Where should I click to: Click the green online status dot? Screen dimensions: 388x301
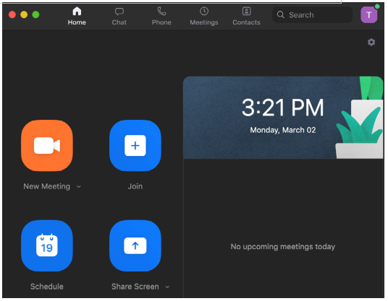pyautogui.click(x=377, y=6)
